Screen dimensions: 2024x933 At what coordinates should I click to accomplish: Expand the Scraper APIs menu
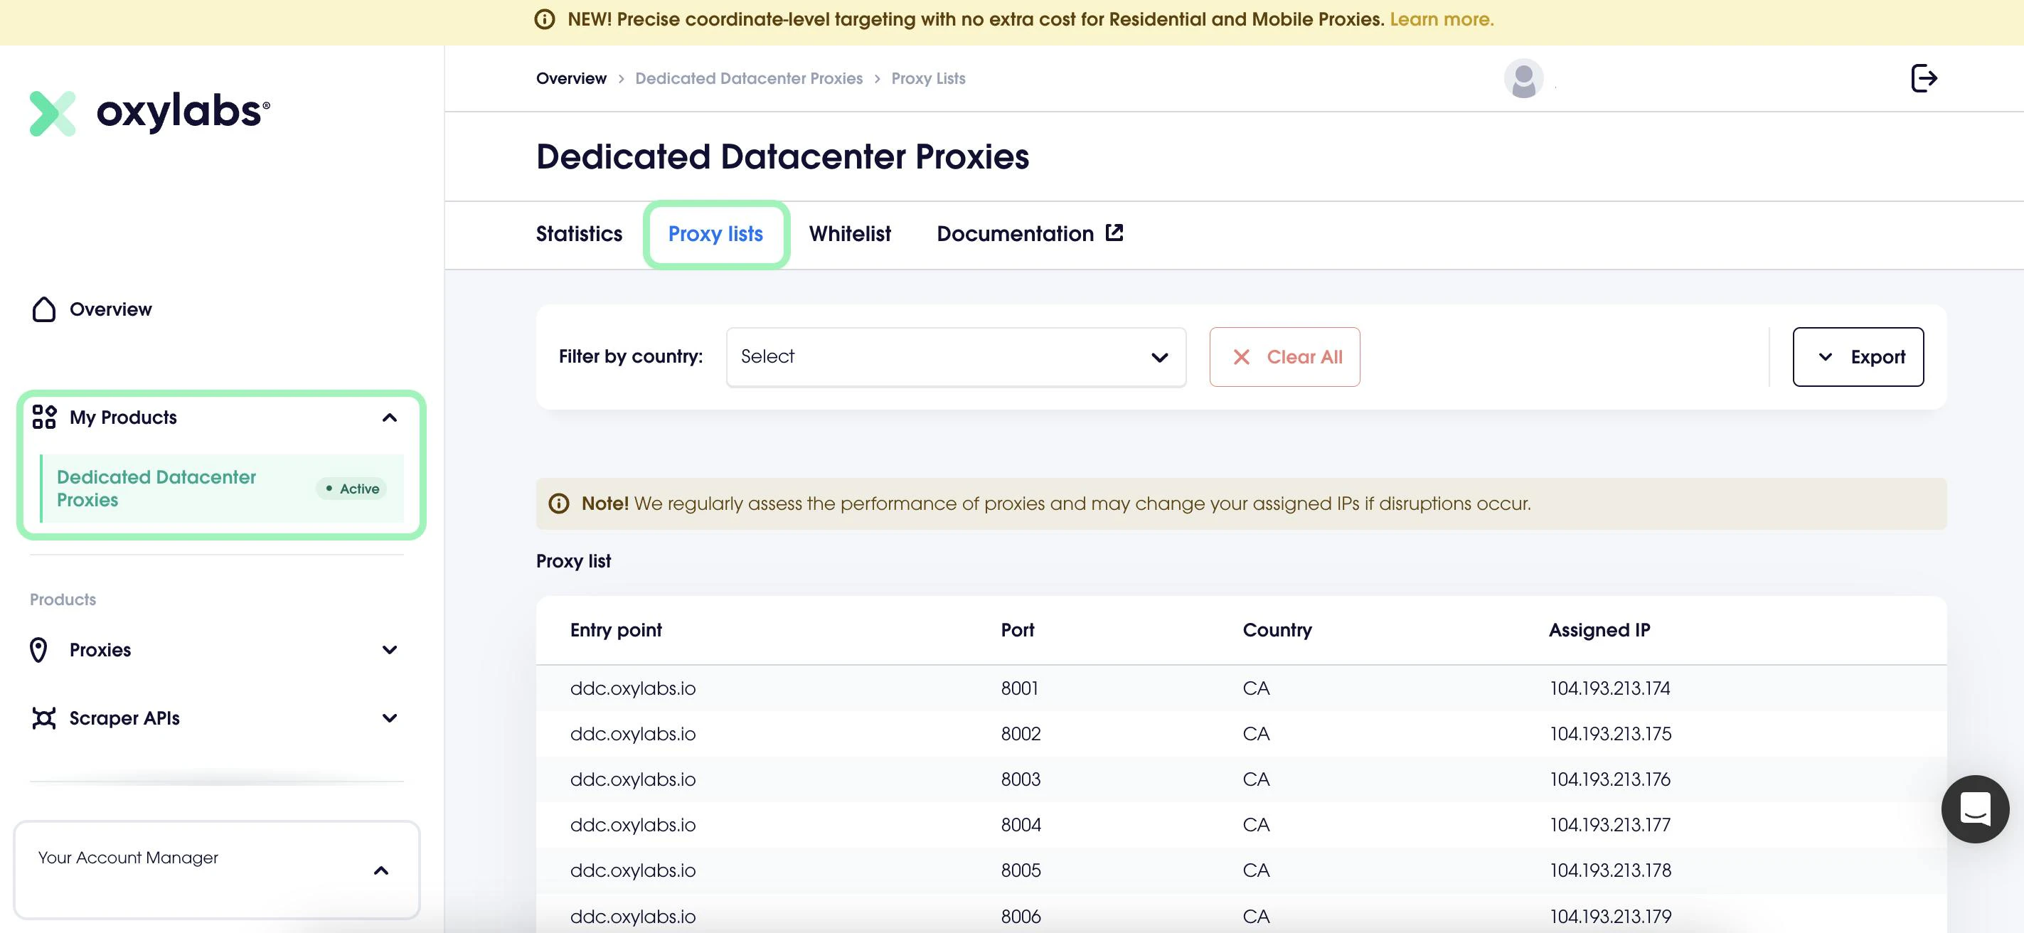point(389,718)
